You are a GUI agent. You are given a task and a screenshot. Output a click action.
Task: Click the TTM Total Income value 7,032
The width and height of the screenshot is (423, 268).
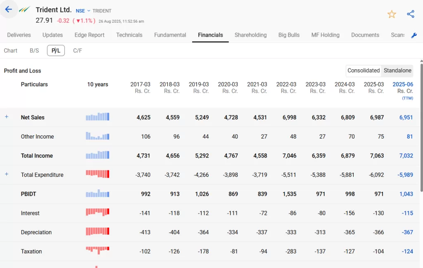coord(406,156)
